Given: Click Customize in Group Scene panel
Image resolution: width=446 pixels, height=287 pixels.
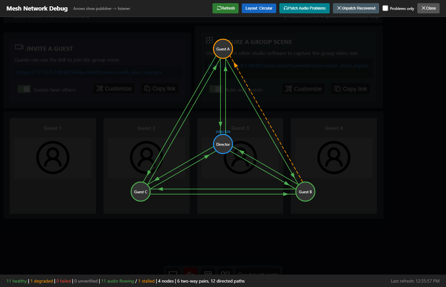Looking at the screenshot, I should point(304,89).
